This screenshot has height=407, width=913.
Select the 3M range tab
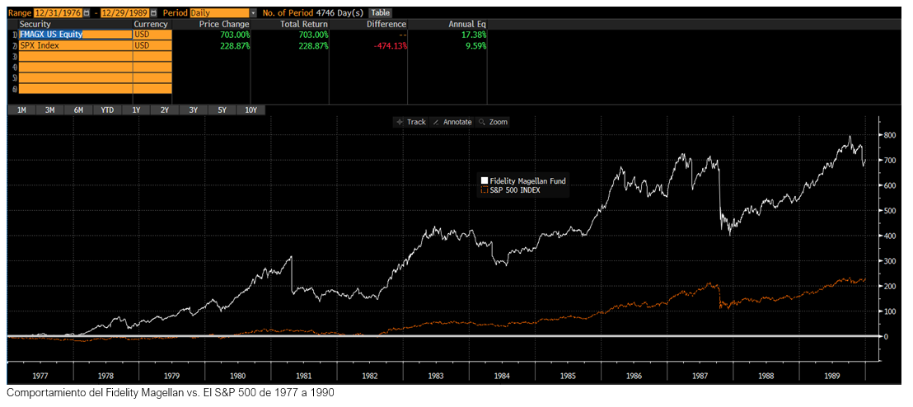50,110
